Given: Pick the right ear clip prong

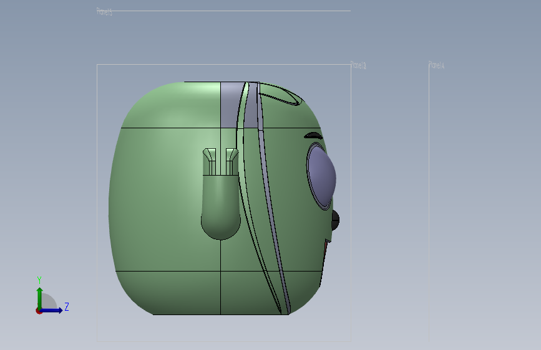Looking at the screenshot, I should [232, 161].
